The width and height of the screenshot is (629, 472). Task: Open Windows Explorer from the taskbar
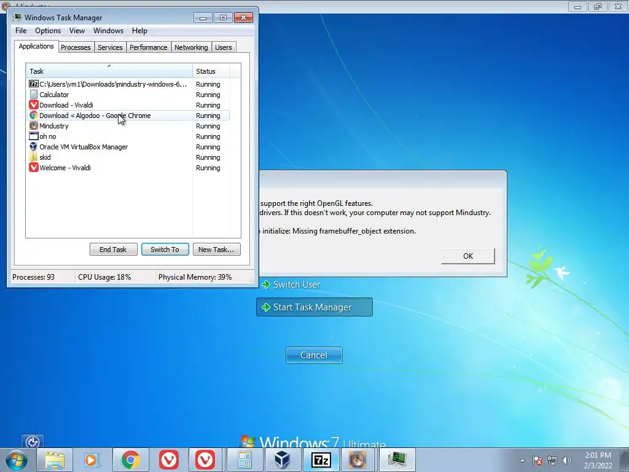point(55,460)
